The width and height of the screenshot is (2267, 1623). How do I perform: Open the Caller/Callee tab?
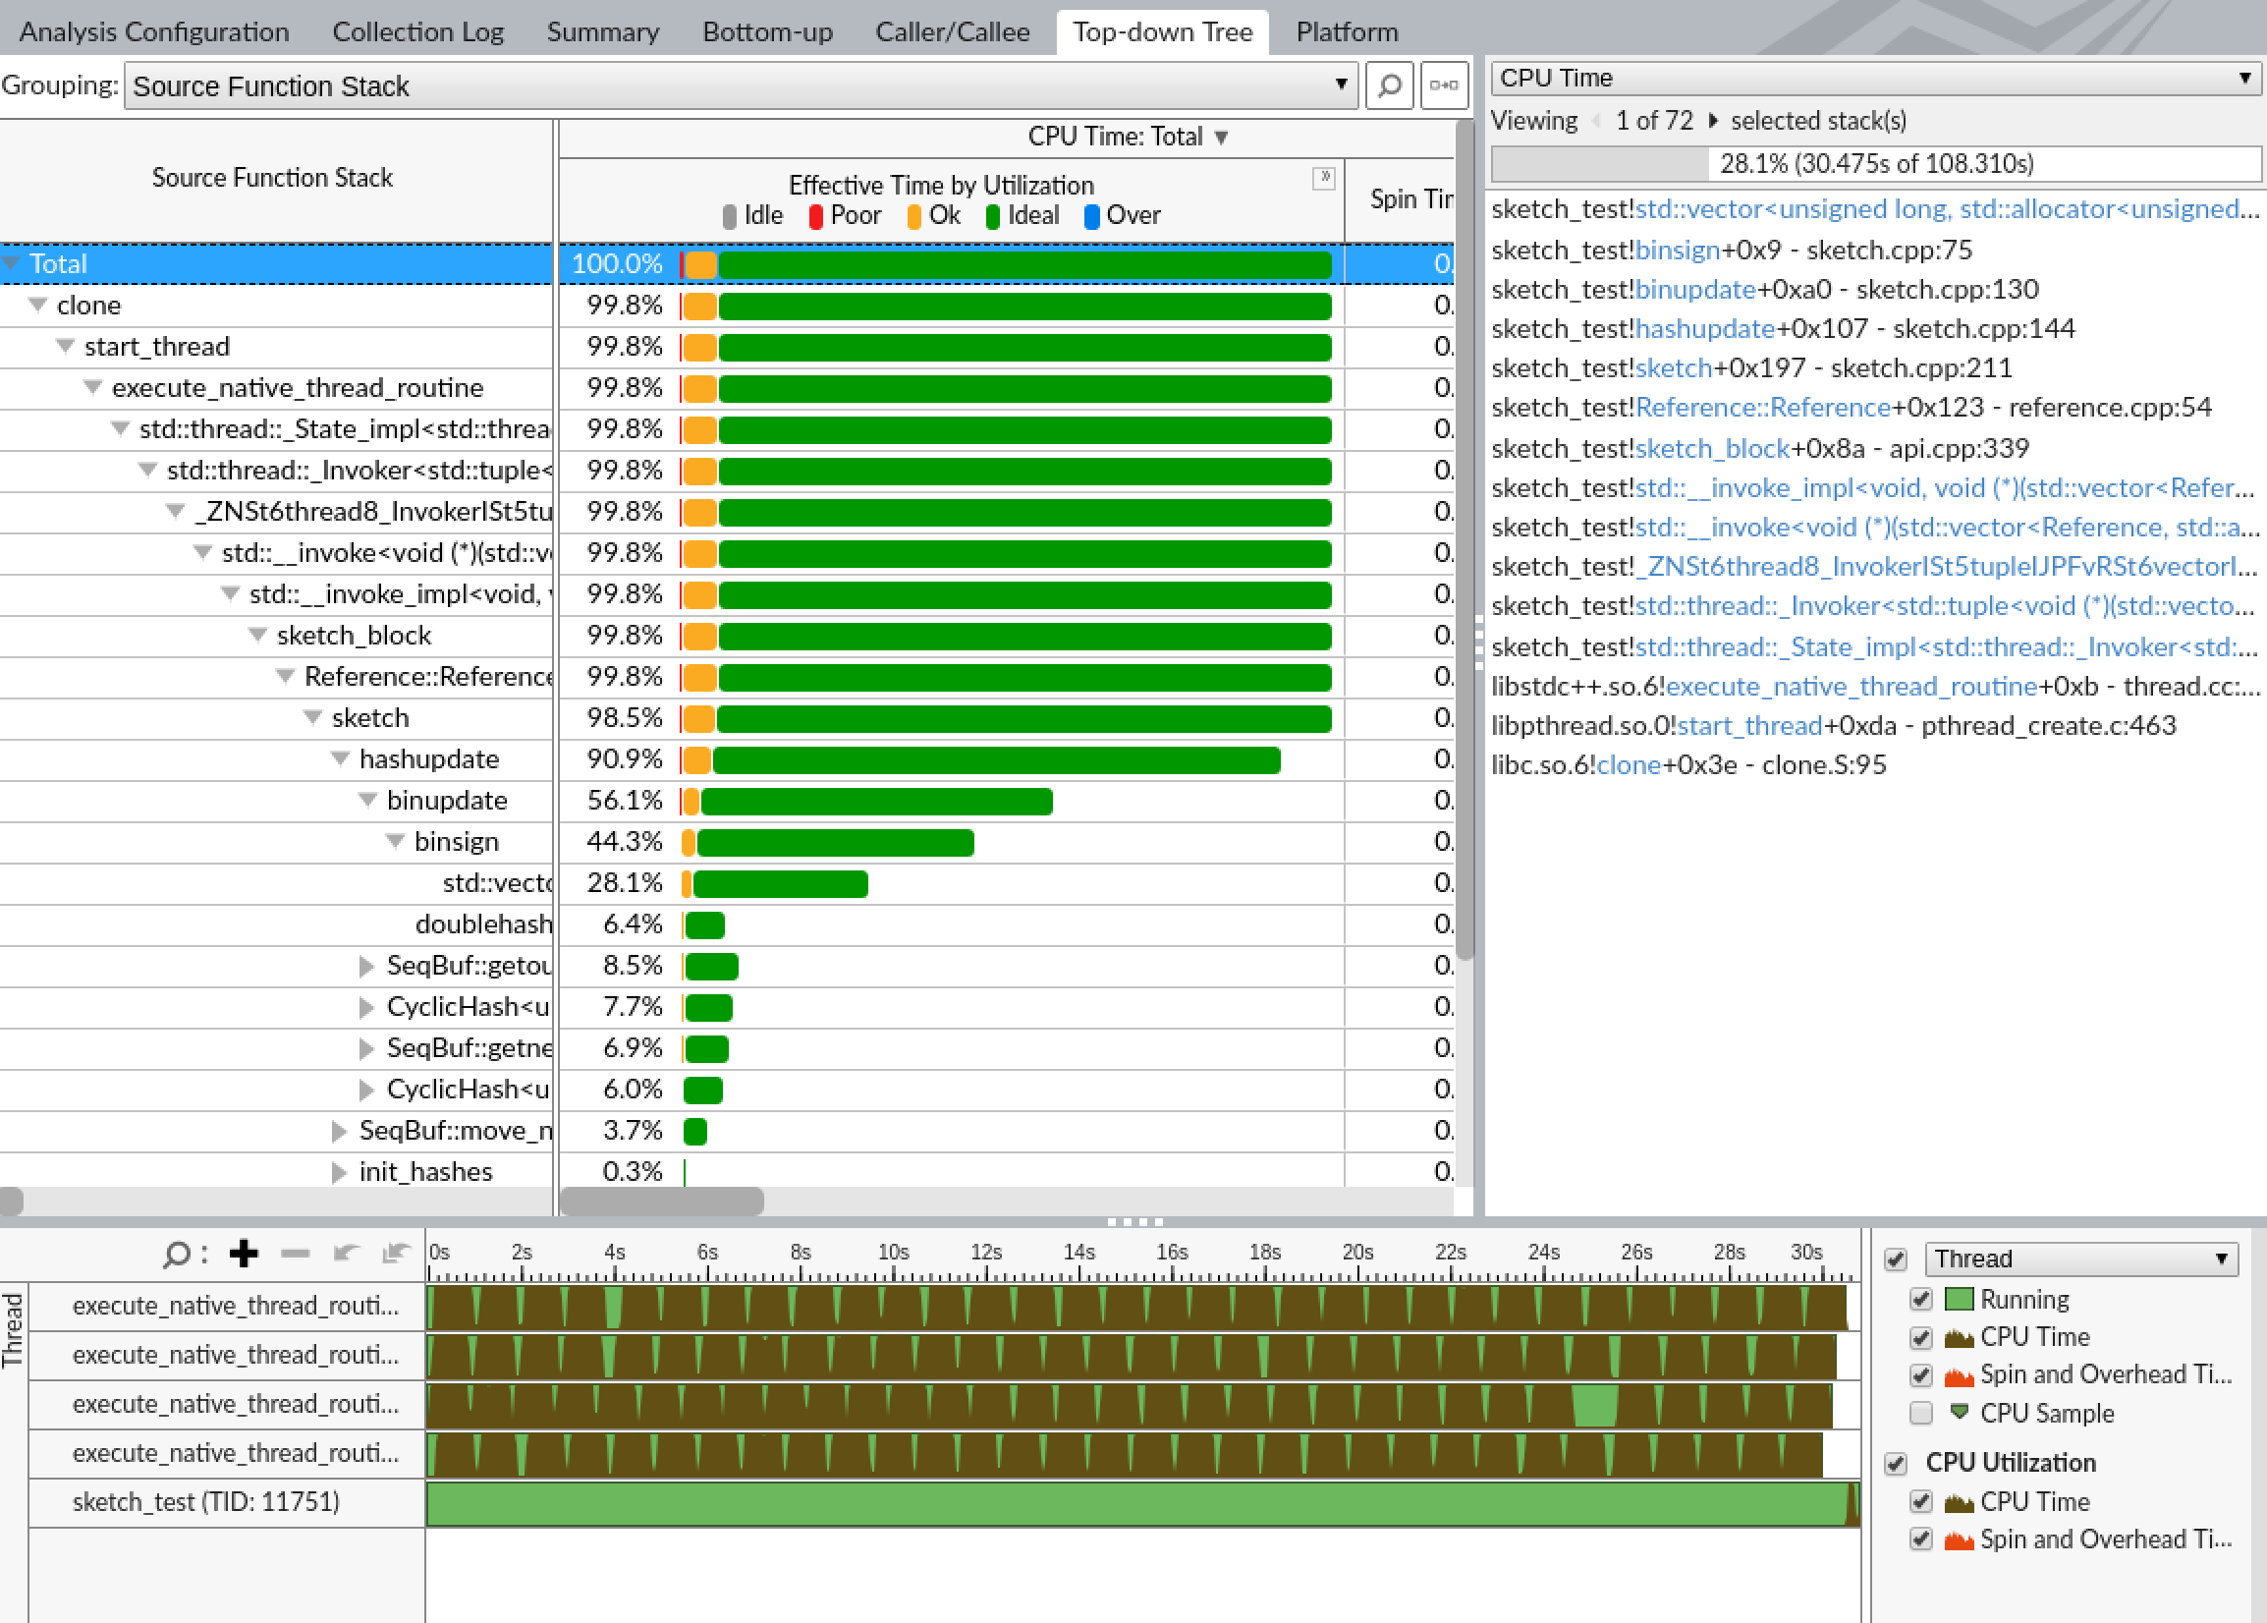coord(952,31)
